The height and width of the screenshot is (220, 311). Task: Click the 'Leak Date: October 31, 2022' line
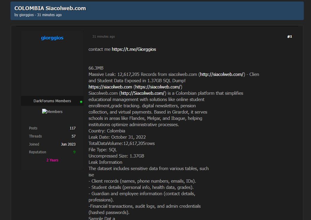click(117, 137)
